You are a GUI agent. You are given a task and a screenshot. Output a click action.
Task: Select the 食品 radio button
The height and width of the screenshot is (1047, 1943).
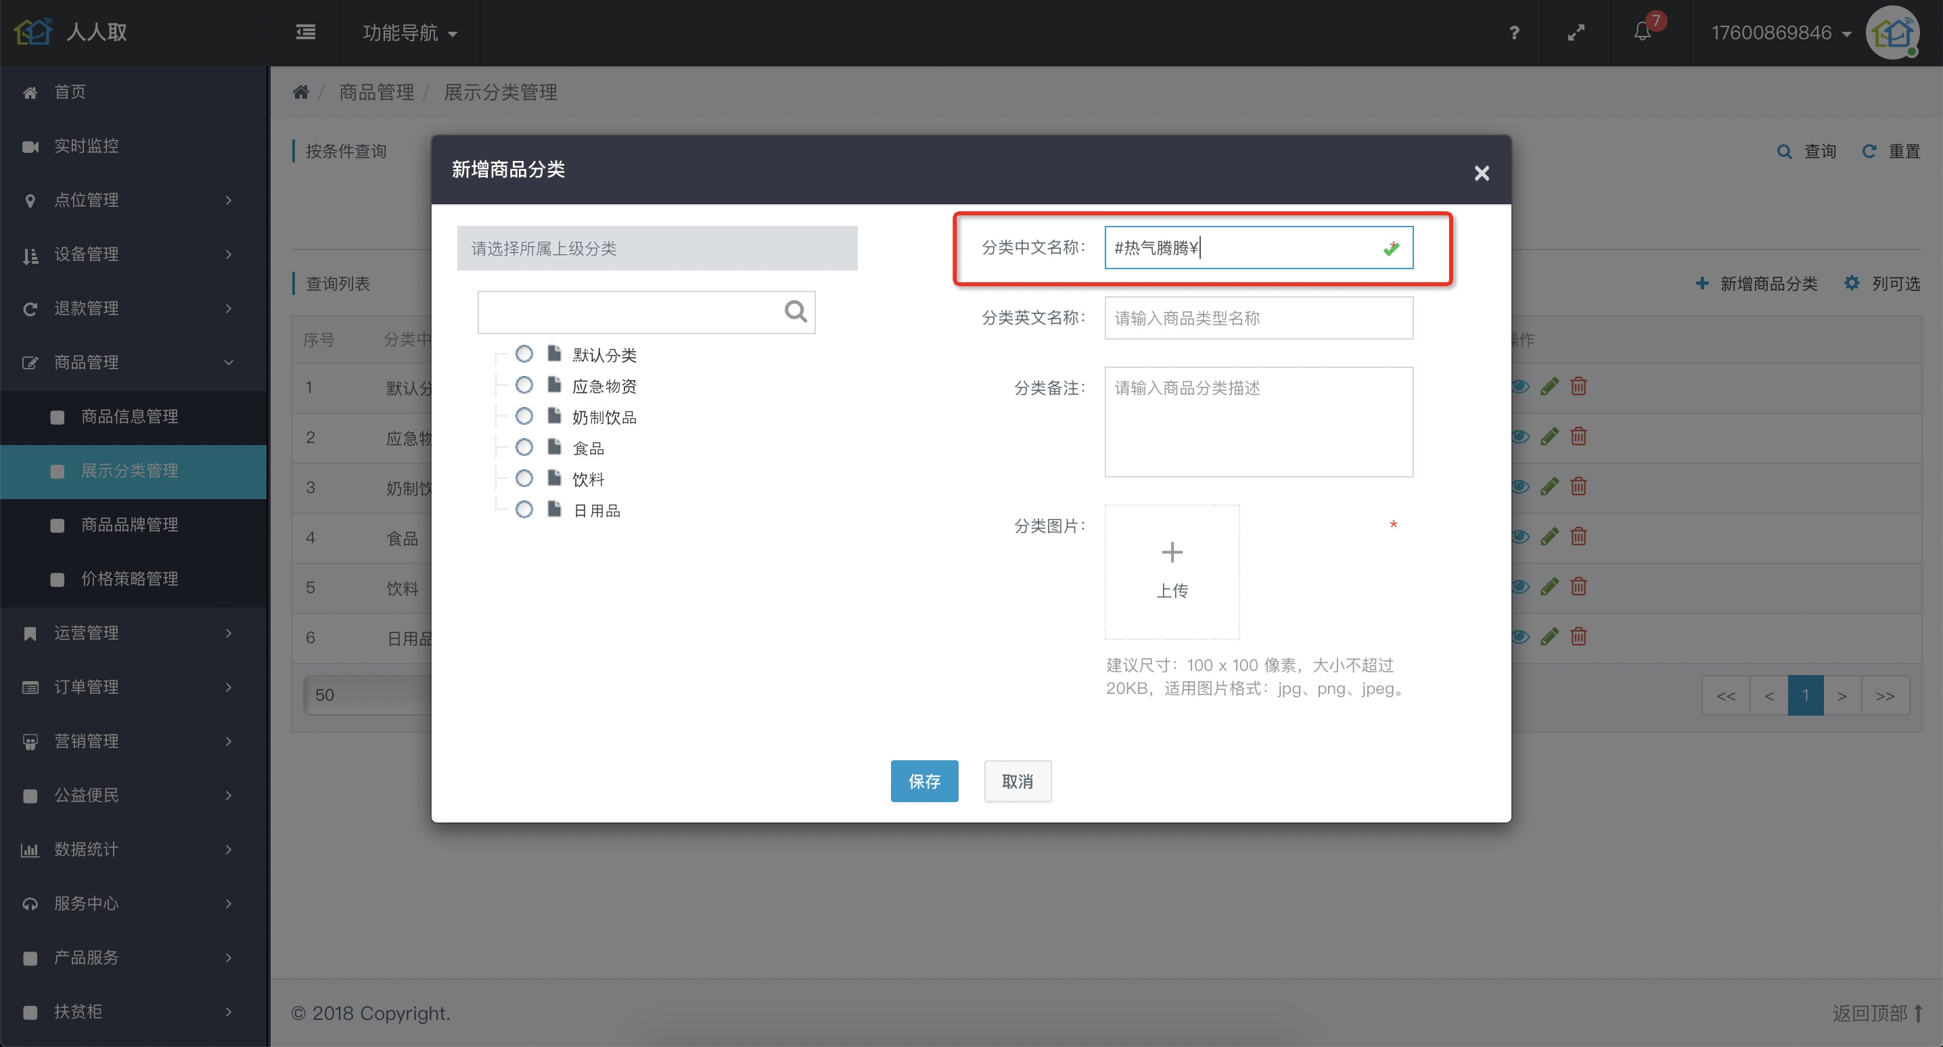524,447
